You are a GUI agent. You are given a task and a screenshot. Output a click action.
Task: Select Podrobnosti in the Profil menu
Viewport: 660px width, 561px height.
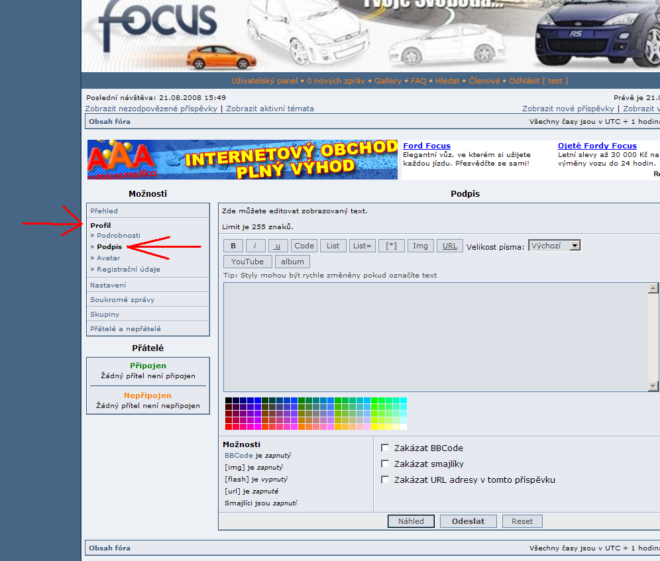click(x=119, y=235)
